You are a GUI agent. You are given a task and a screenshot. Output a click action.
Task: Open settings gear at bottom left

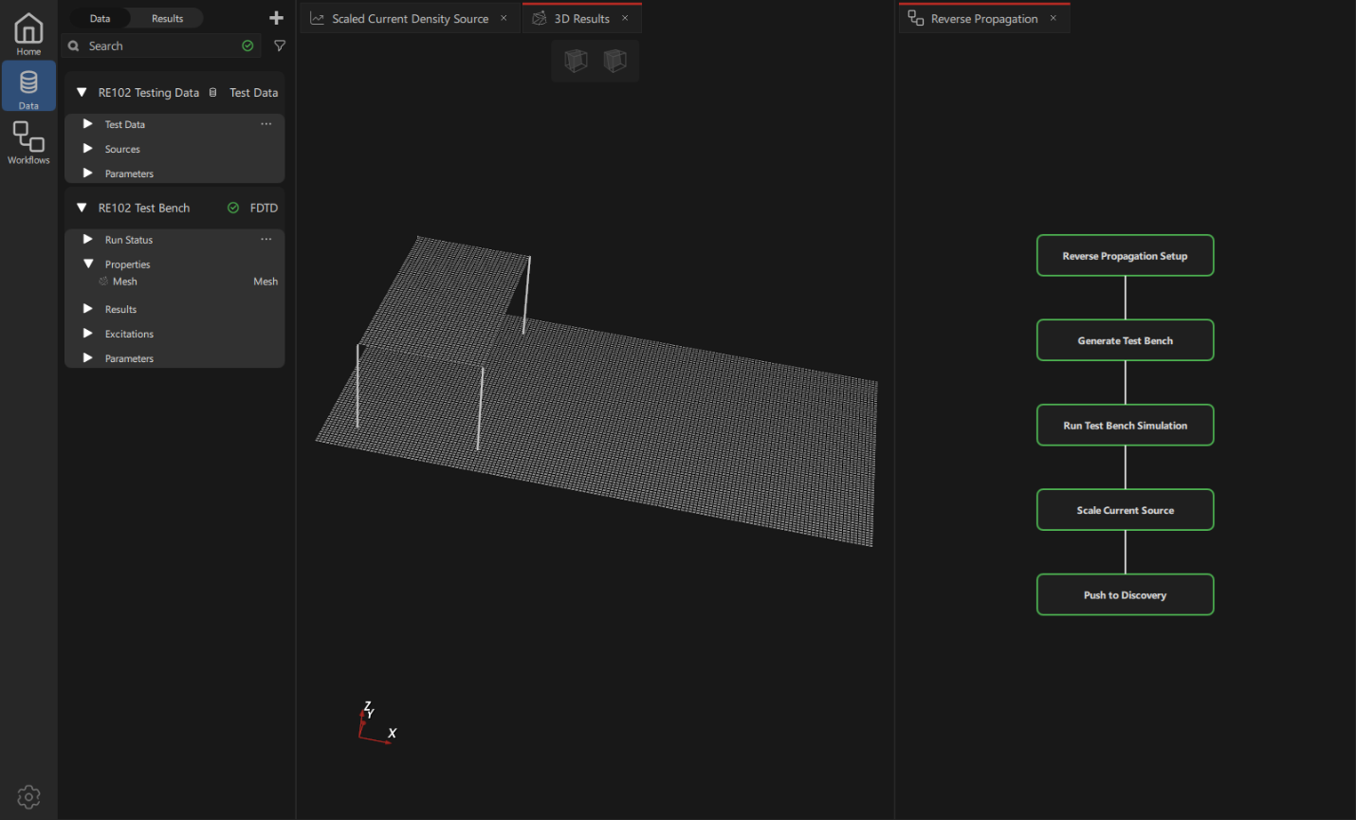point(28,796)
